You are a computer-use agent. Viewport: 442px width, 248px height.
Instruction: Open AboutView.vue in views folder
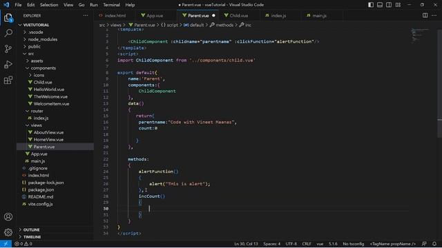48,132
